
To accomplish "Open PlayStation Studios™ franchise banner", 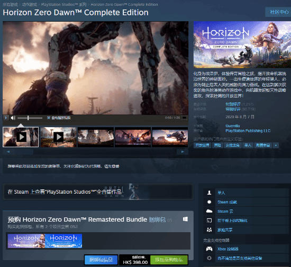I will point(98,192).
